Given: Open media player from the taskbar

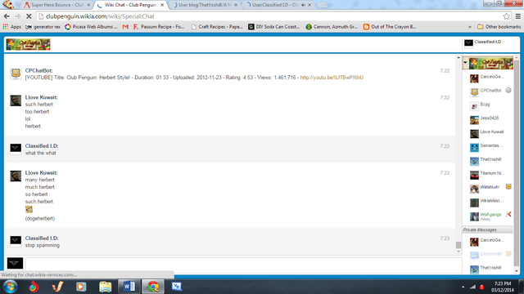Looking at the screenshot, I should pos(81,287).
